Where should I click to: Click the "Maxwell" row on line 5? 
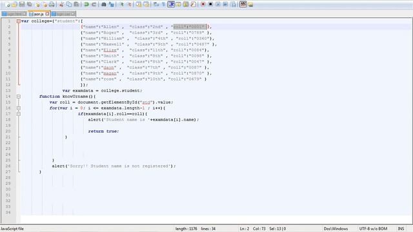pos(149,44)
